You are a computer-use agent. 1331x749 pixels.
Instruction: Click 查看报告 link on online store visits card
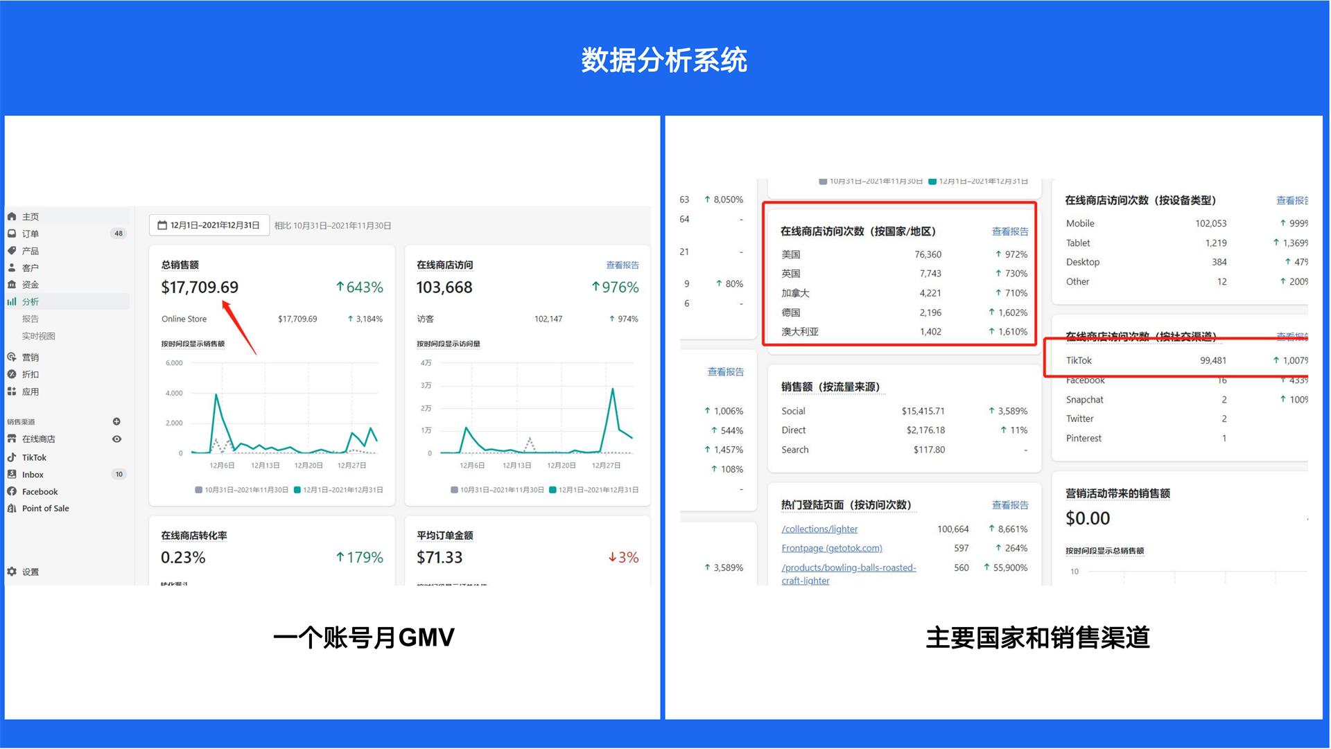(622, 265)
